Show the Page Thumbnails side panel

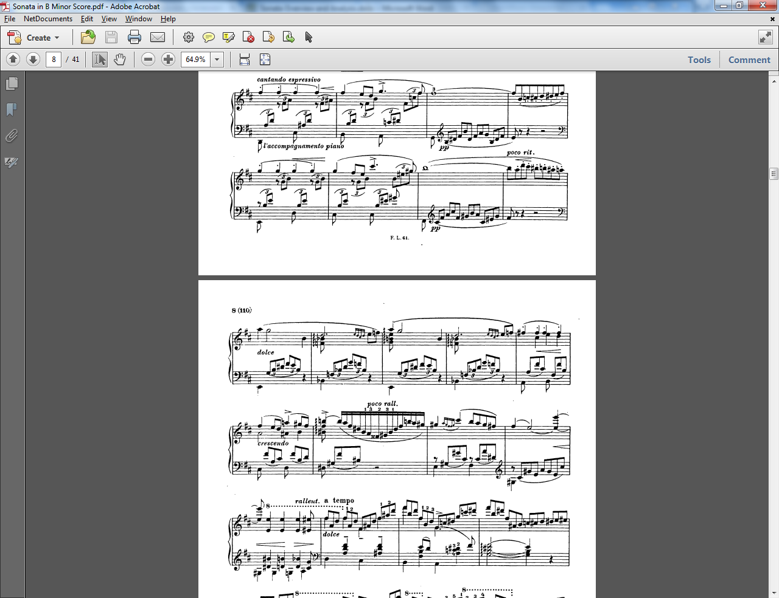[12, 84]
